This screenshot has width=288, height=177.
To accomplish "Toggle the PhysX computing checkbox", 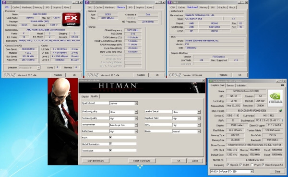I will tap(252, 165).
